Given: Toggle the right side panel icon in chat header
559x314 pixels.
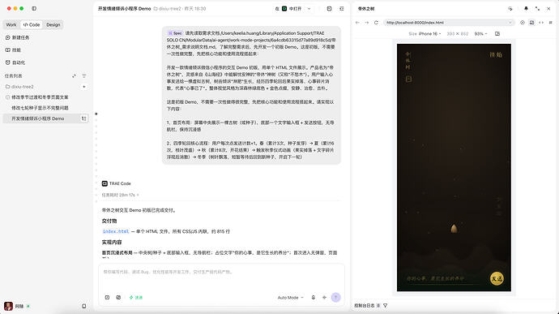Looking at the screenshot, I should pos(342,9).
